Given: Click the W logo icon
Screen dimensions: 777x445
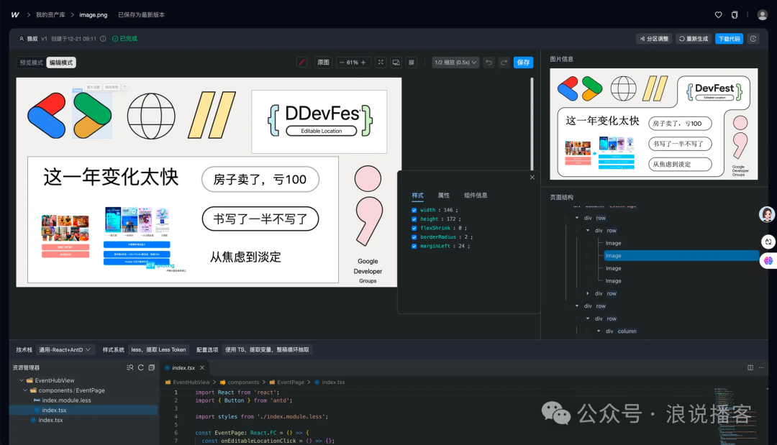Looking at the screenshot, I should 15,15.
